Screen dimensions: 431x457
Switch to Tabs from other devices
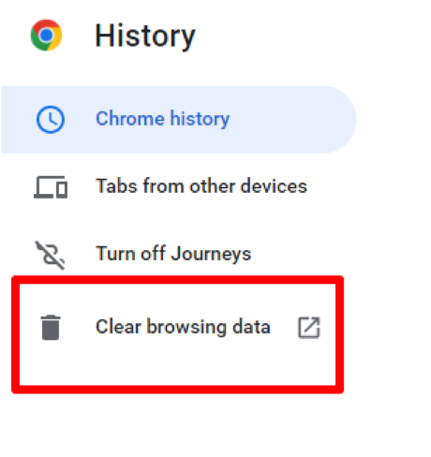coord(201,186)
